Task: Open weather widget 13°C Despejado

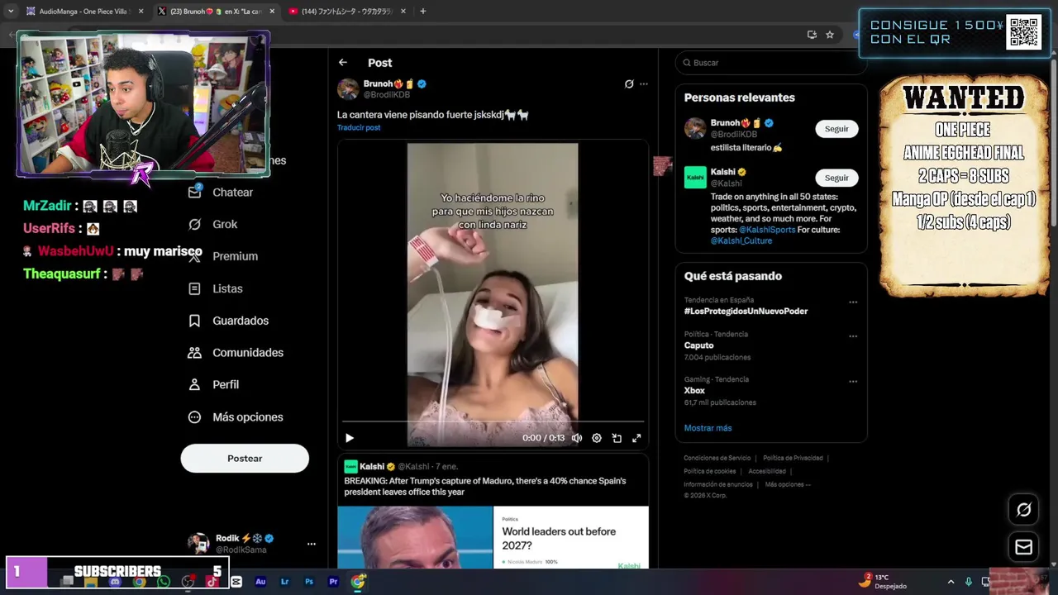Action: (883, 581)
